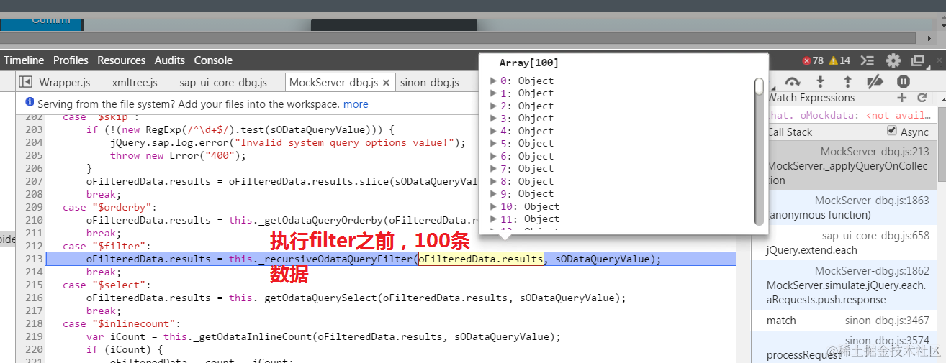Follow the 'more' workspace link

pyautogui.click(x=356, y=104)
